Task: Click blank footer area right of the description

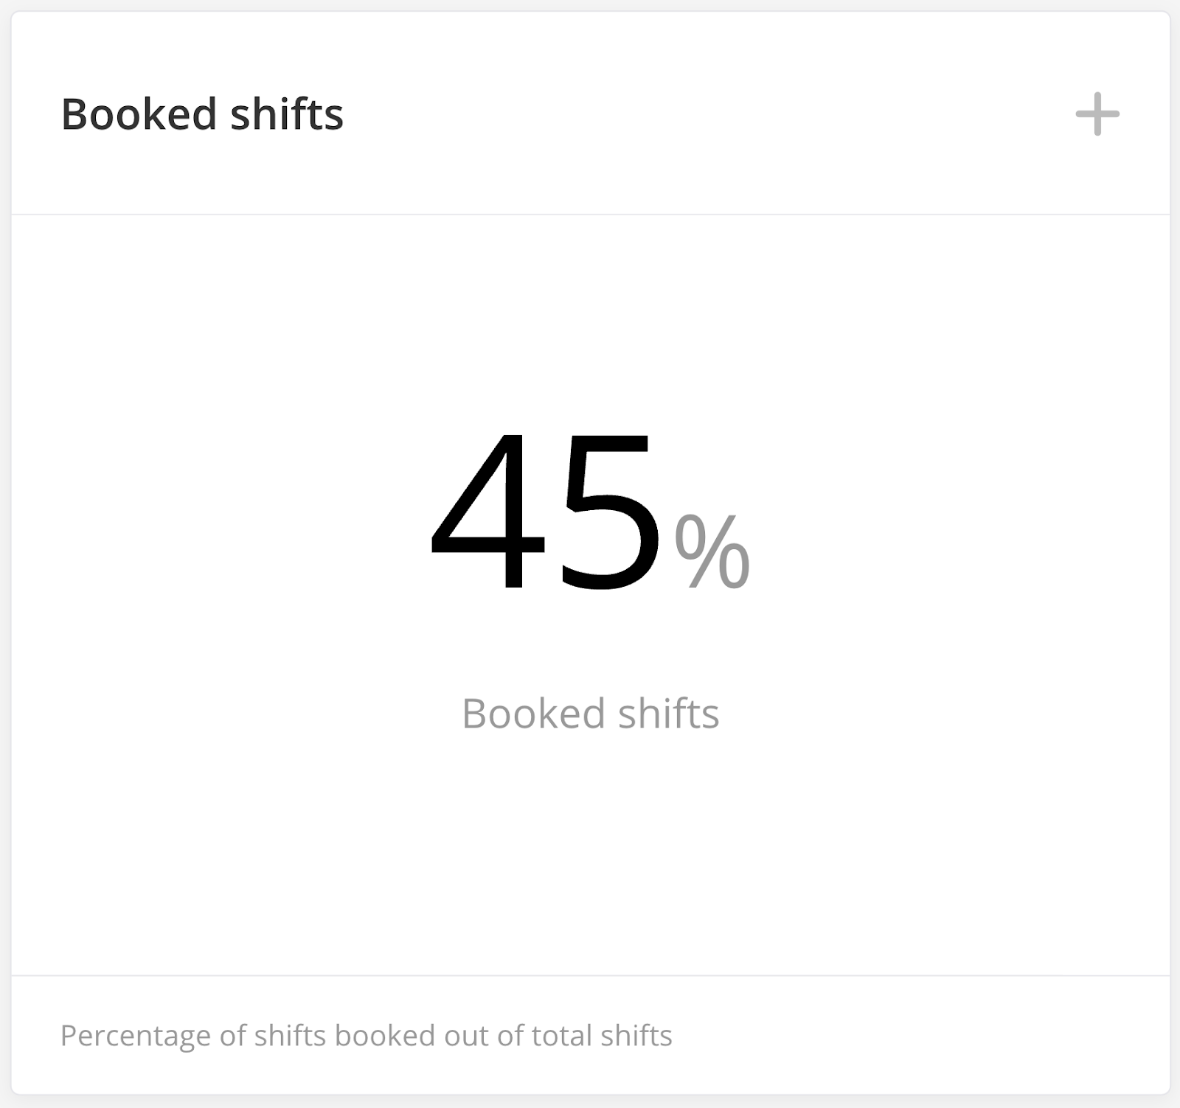Action: tap(922, 1036)
